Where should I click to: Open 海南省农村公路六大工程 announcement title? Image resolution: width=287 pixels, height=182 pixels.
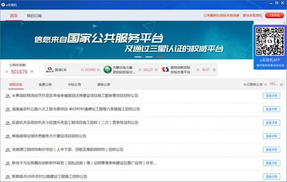[x=76, y=109]
